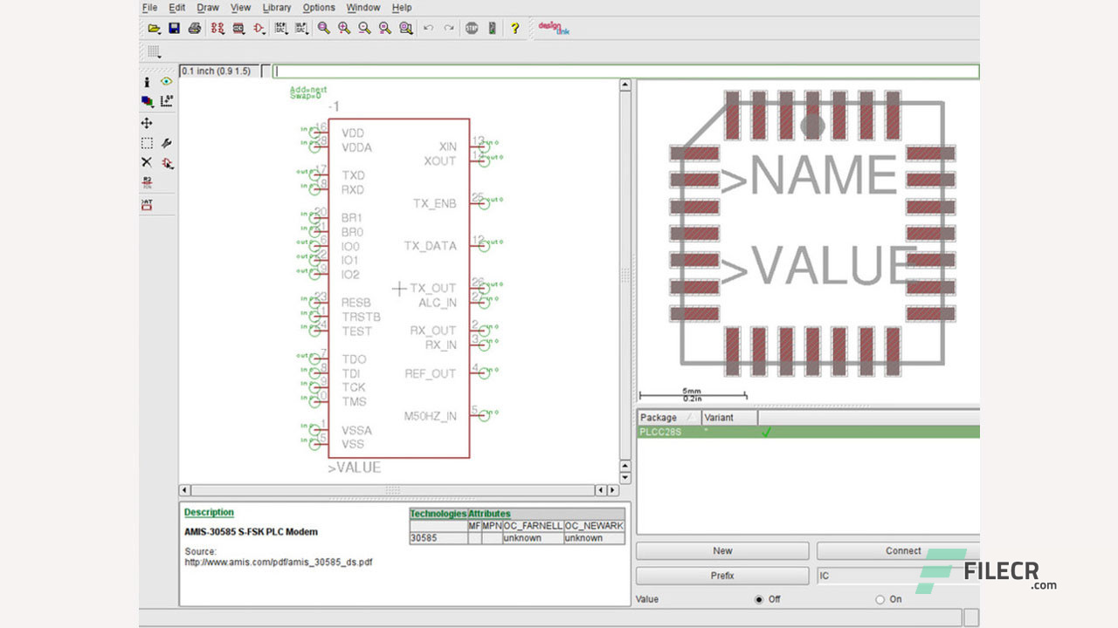
Task: Click the OC_FARNELL attribute header
Action: (x=533, y=526)
